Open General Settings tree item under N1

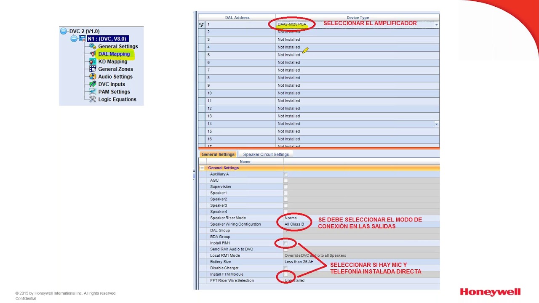118,46
